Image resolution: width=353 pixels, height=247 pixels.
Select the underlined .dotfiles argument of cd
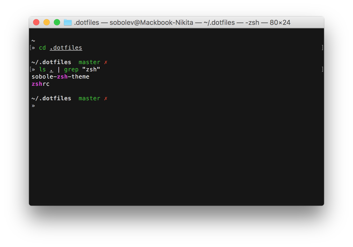click(66, 48)
